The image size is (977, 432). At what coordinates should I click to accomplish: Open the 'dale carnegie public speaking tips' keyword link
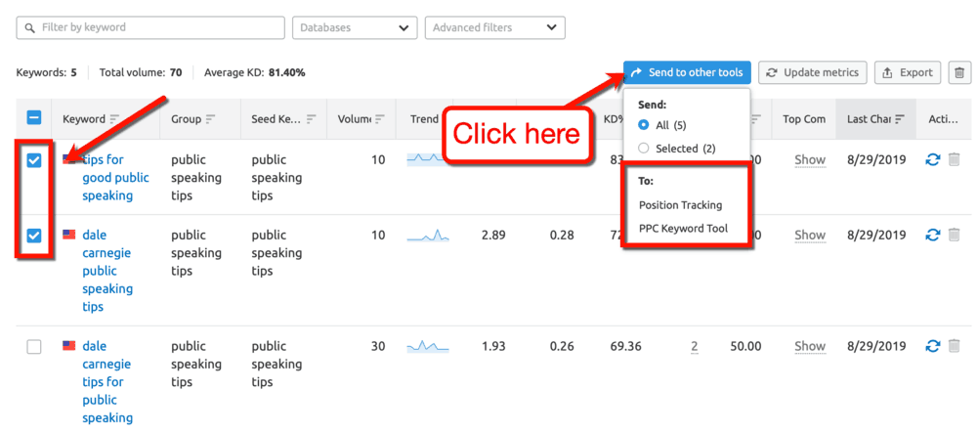click(x=107, y=271)
